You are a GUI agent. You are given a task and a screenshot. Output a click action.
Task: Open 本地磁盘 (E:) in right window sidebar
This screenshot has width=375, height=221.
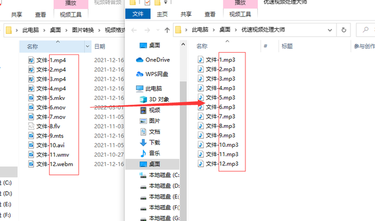[x=159, y=196]
